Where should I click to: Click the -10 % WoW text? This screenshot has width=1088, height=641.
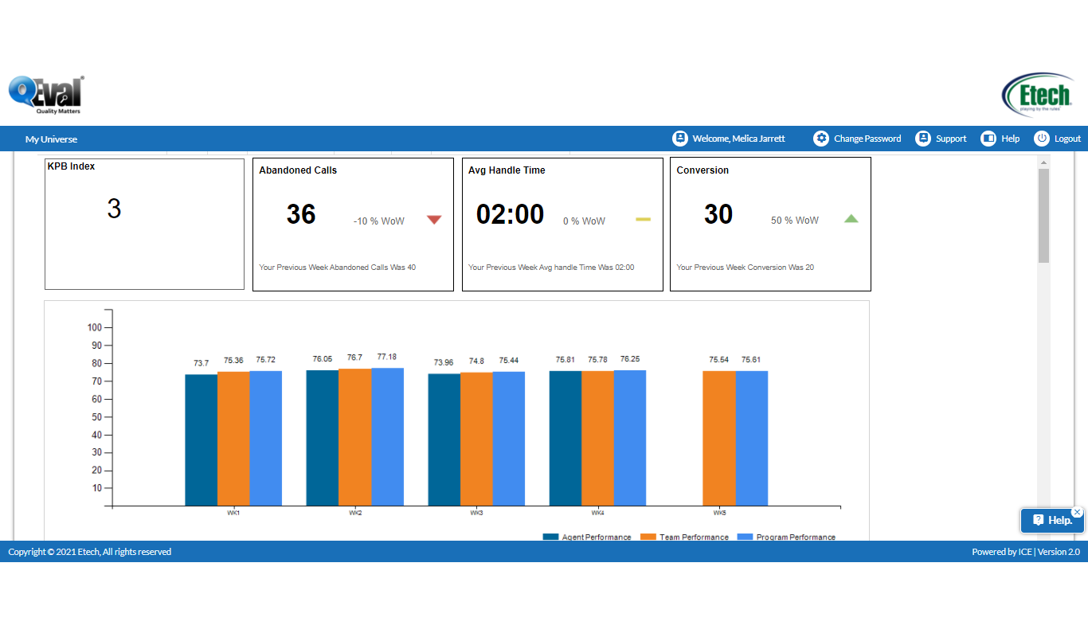pos(379,221)
